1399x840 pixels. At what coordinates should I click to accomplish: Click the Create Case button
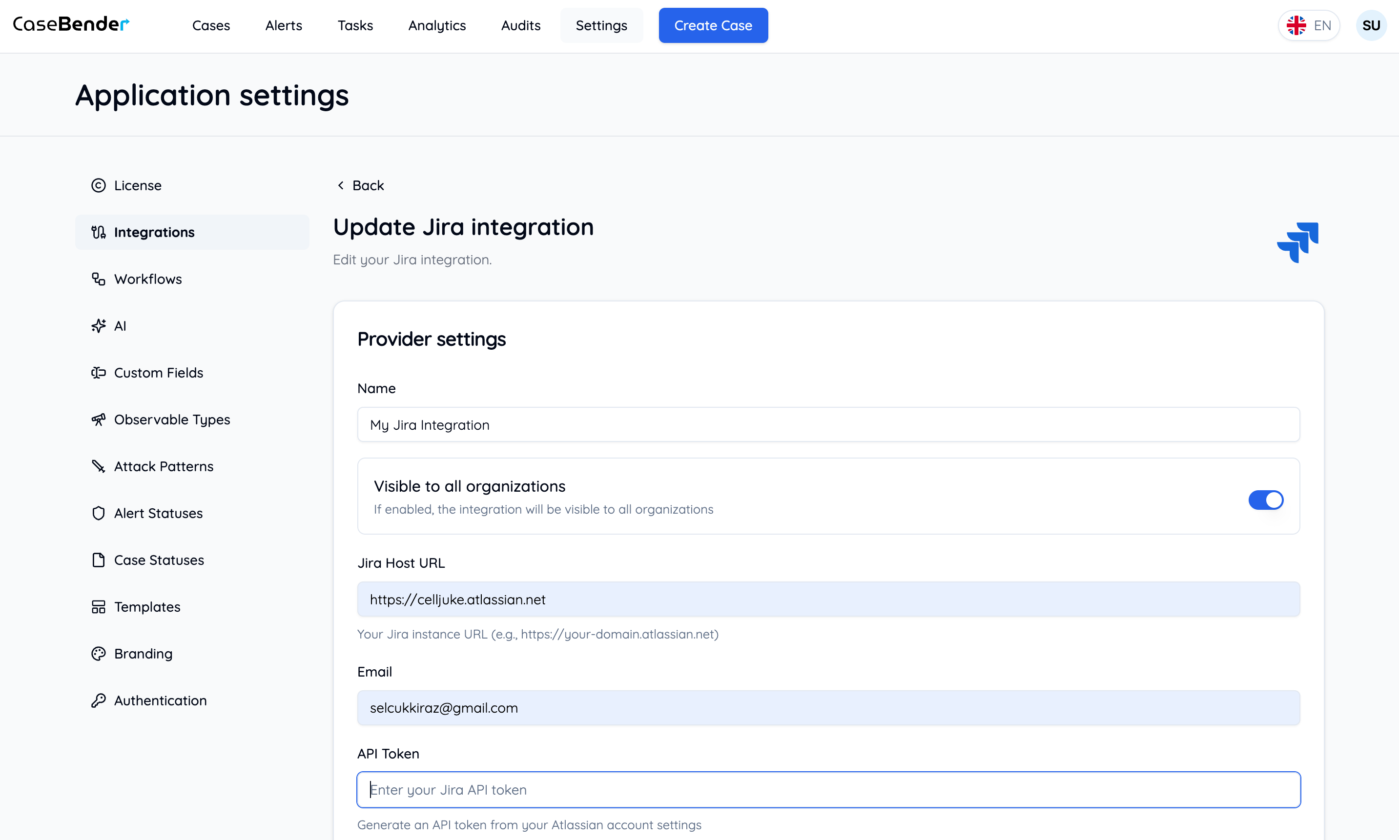coord(713,25)
